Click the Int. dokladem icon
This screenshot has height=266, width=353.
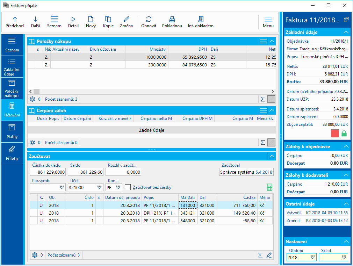tap(201, 19)
